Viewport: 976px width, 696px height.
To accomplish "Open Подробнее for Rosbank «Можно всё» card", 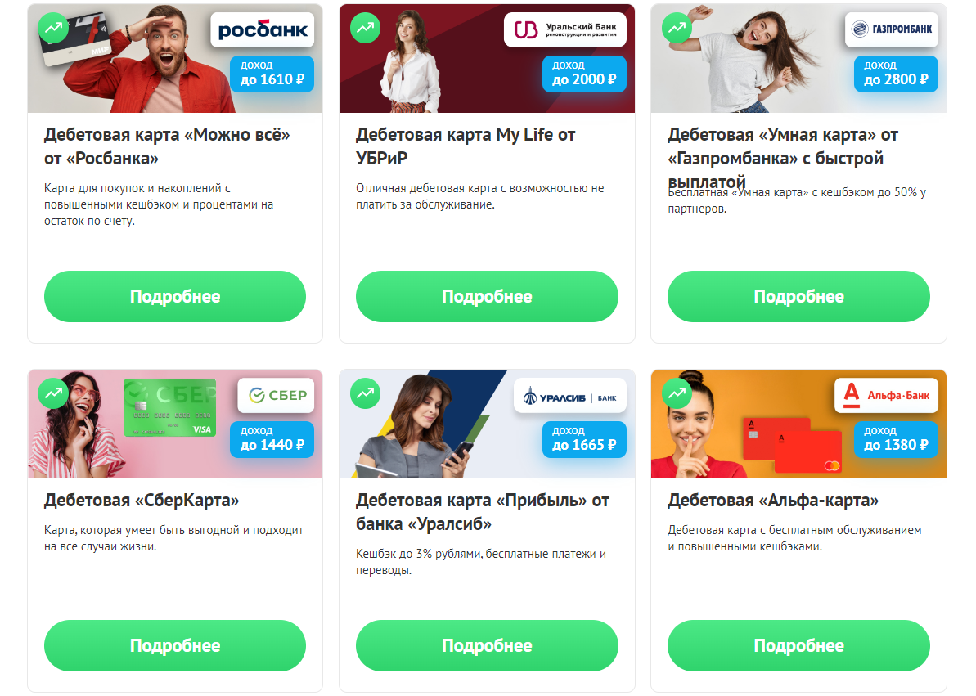I will (175, 296).
